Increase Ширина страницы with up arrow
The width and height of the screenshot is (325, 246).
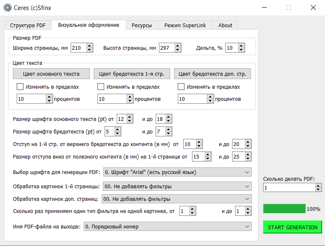pyautogui.click(x=90, y=46)
